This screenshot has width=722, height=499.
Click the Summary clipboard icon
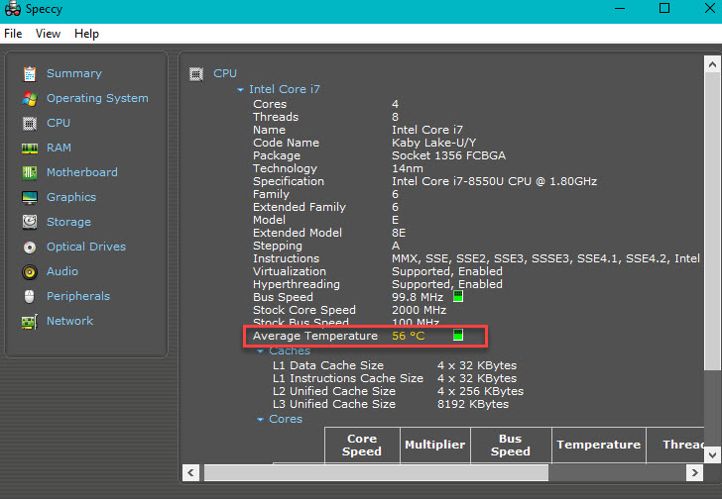30,73
